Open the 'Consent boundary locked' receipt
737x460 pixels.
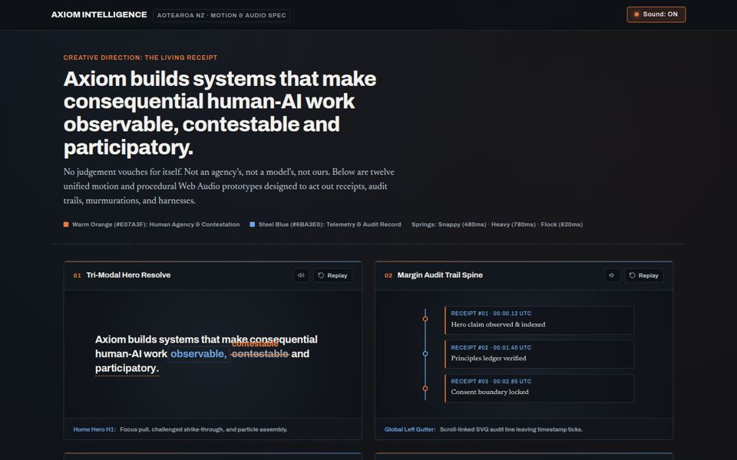(x=539, y=388)
